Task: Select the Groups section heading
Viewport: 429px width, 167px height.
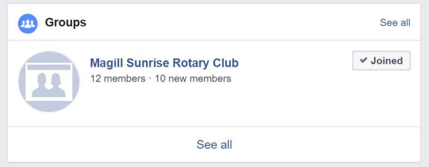Action: coord(65,22)
